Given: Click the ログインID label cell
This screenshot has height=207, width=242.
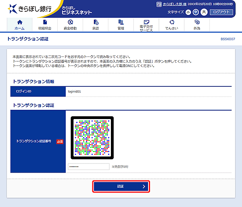Looking at the screenshot, I should click(x=38, y=91).
